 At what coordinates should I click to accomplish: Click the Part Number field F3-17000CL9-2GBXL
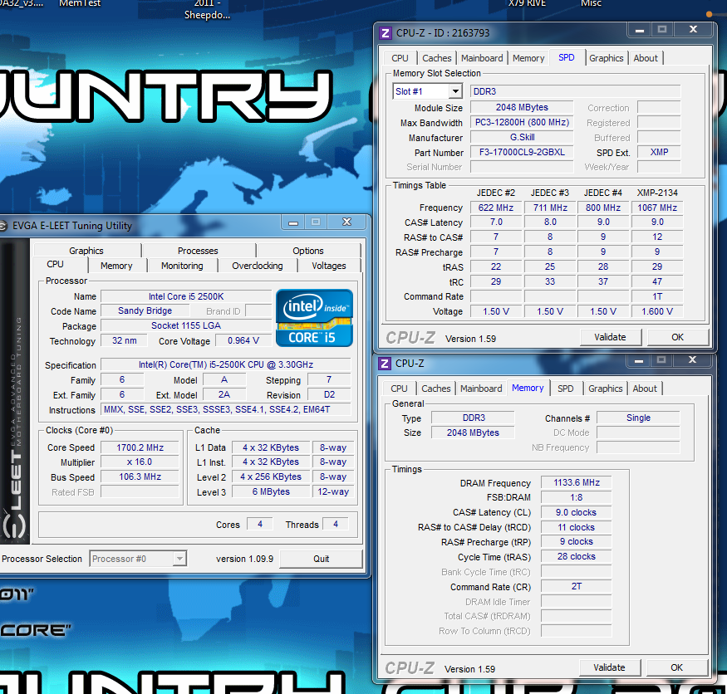(522, 153)
